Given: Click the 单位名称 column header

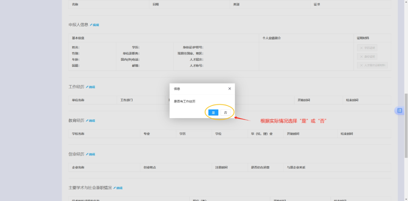Looking at the screenshot, I should pyautogui.click(x=78, y=100).
